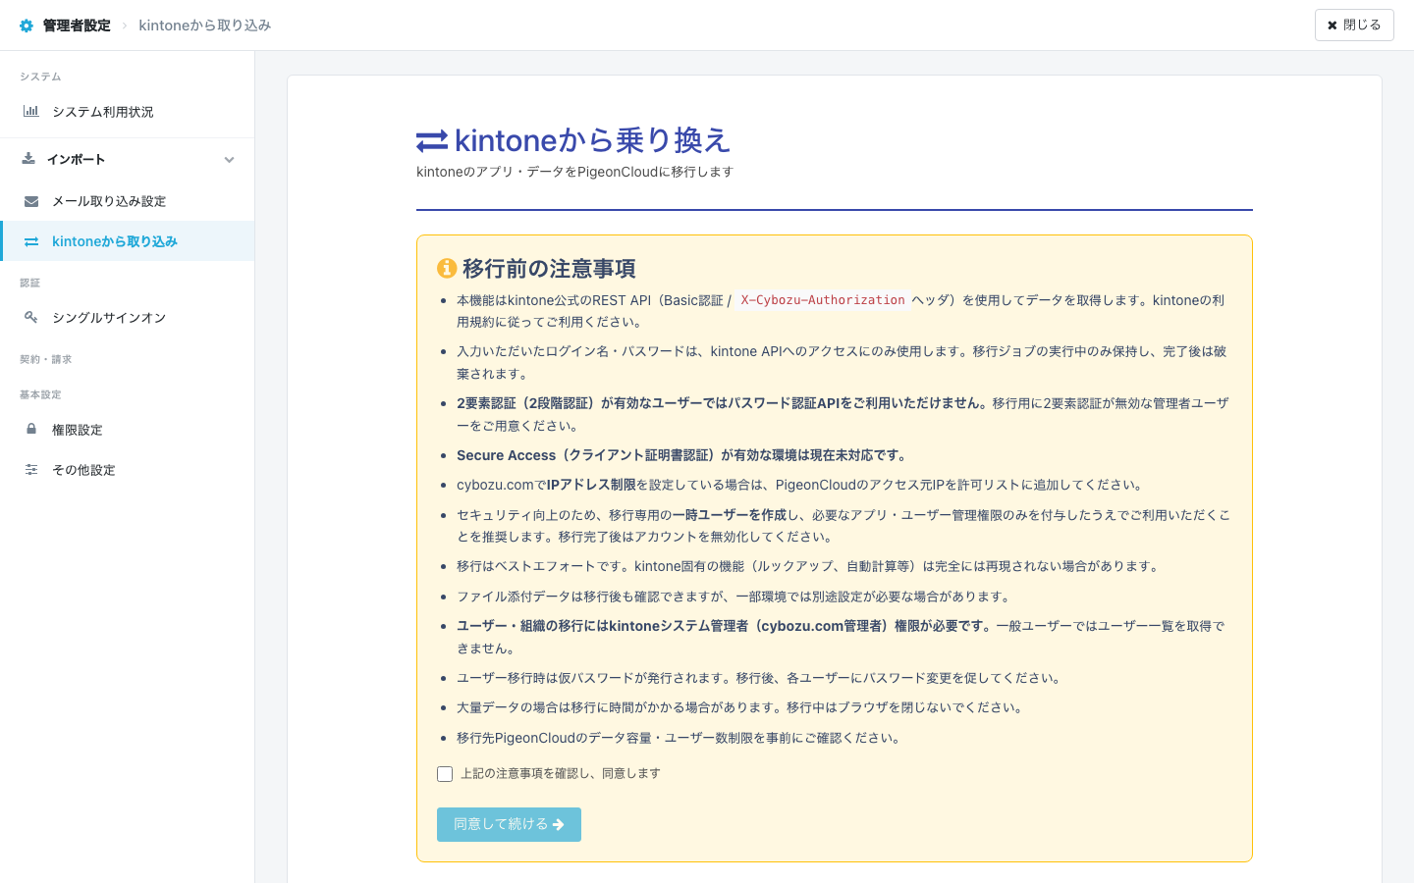Click the swap arrows icon beside kintoneから取り込み
Screen dimensions: 1414x883
coord(30,240)
